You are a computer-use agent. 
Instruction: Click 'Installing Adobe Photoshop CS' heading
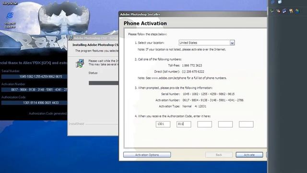[x=95, y=45]
